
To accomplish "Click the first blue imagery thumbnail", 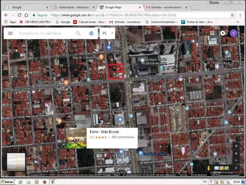I will pos(216,168).
